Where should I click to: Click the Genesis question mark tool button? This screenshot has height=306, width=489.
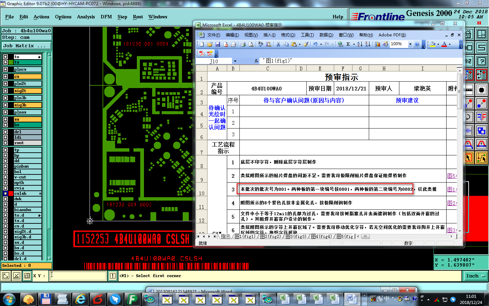pyautogui.click(x=482, y=61)
